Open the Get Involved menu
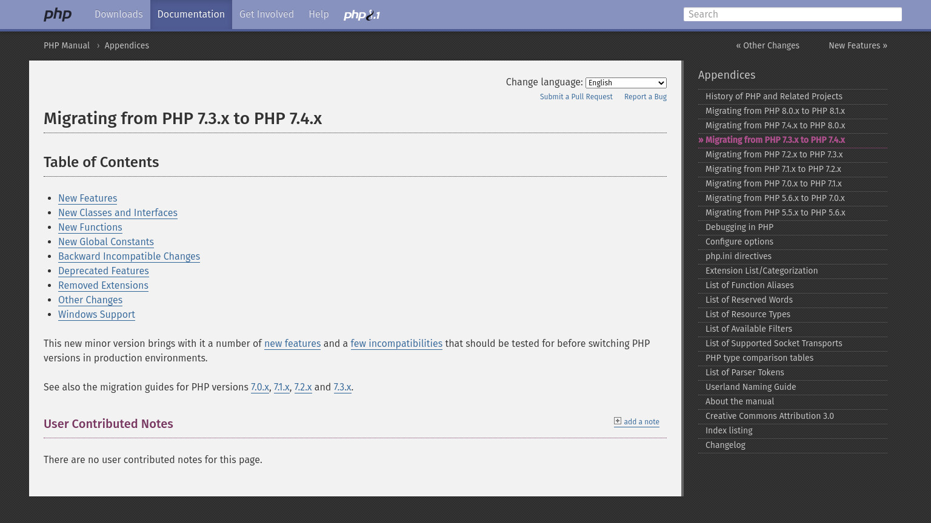Image resolution: width=931 pixels, height=523 pixels. pos(267,15)
